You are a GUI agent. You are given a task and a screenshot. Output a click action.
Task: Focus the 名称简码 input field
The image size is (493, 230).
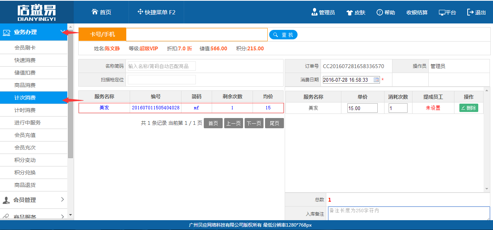pos(162,66)
